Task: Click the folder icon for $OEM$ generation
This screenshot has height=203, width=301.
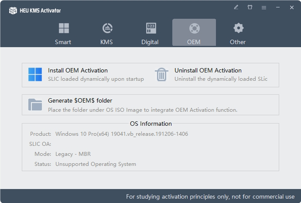Action: (x=35, y=105)
